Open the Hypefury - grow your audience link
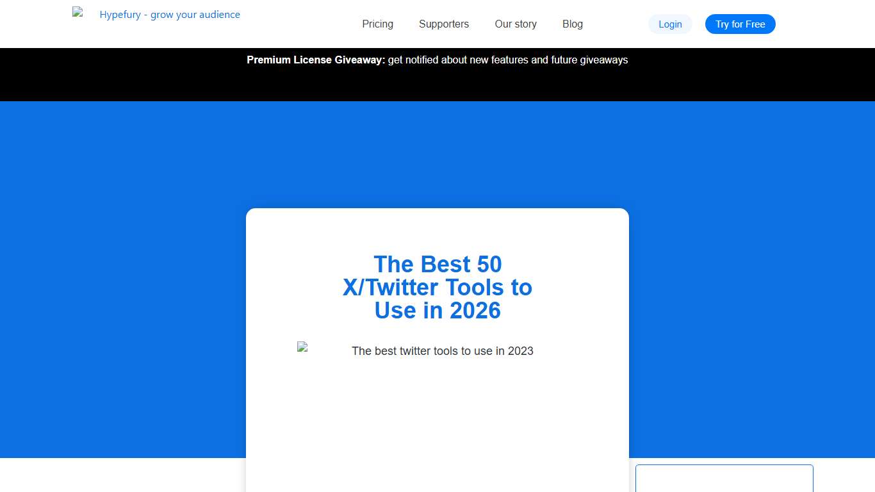 (170, 14)
